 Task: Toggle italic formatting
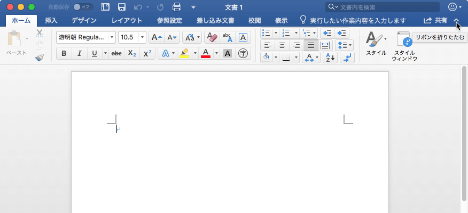[x=80, y=54]
